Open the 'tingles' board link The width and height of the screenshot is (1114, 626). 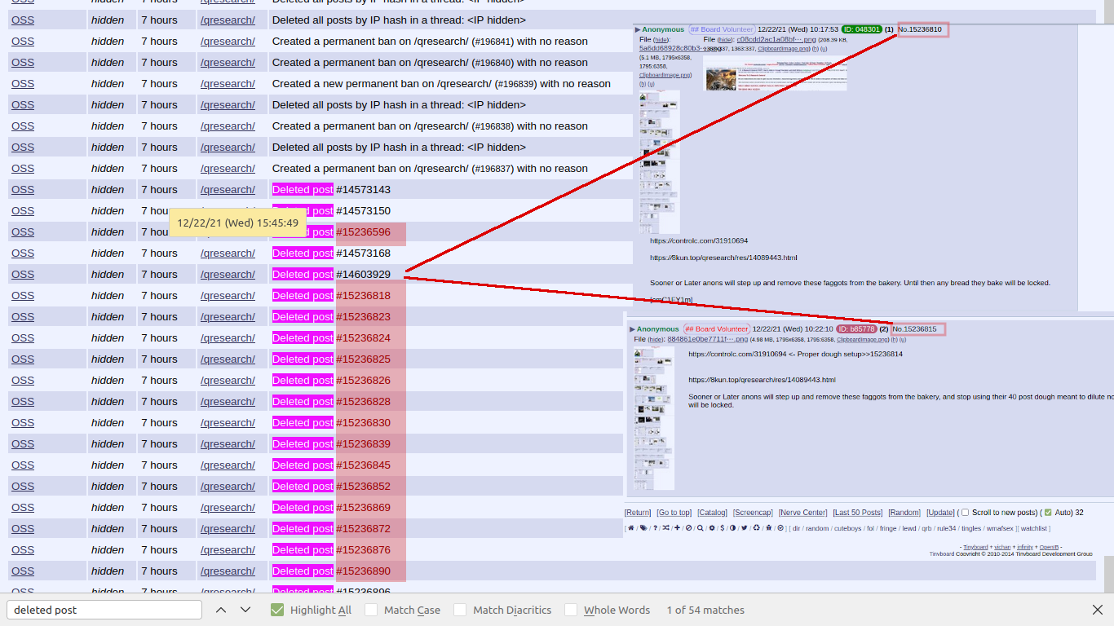[971, 528]
